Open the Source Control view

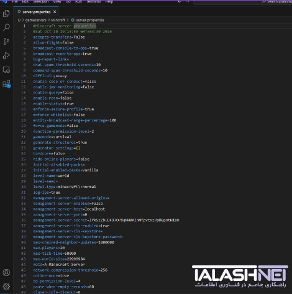(6, 42)
